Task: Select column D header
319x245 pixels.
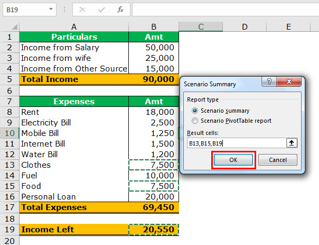Action: click(245, 26)
